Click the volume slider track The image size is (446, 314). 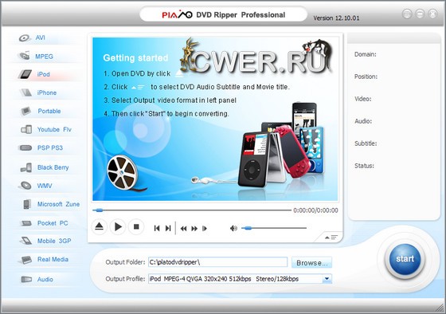click(274, 228)
